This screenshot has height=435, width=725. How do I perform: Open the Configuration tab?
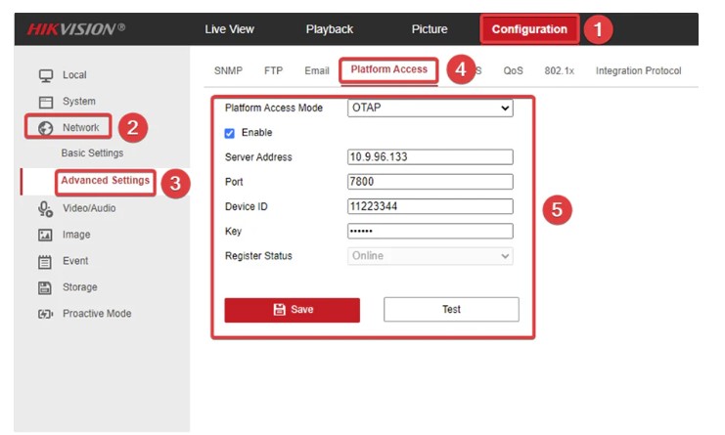coord(529,29)
